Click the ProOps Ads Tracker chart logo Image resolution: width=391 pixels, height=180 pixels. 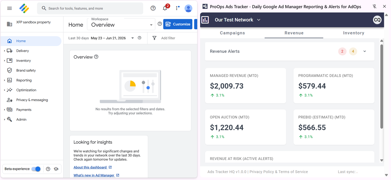point(205,20)
